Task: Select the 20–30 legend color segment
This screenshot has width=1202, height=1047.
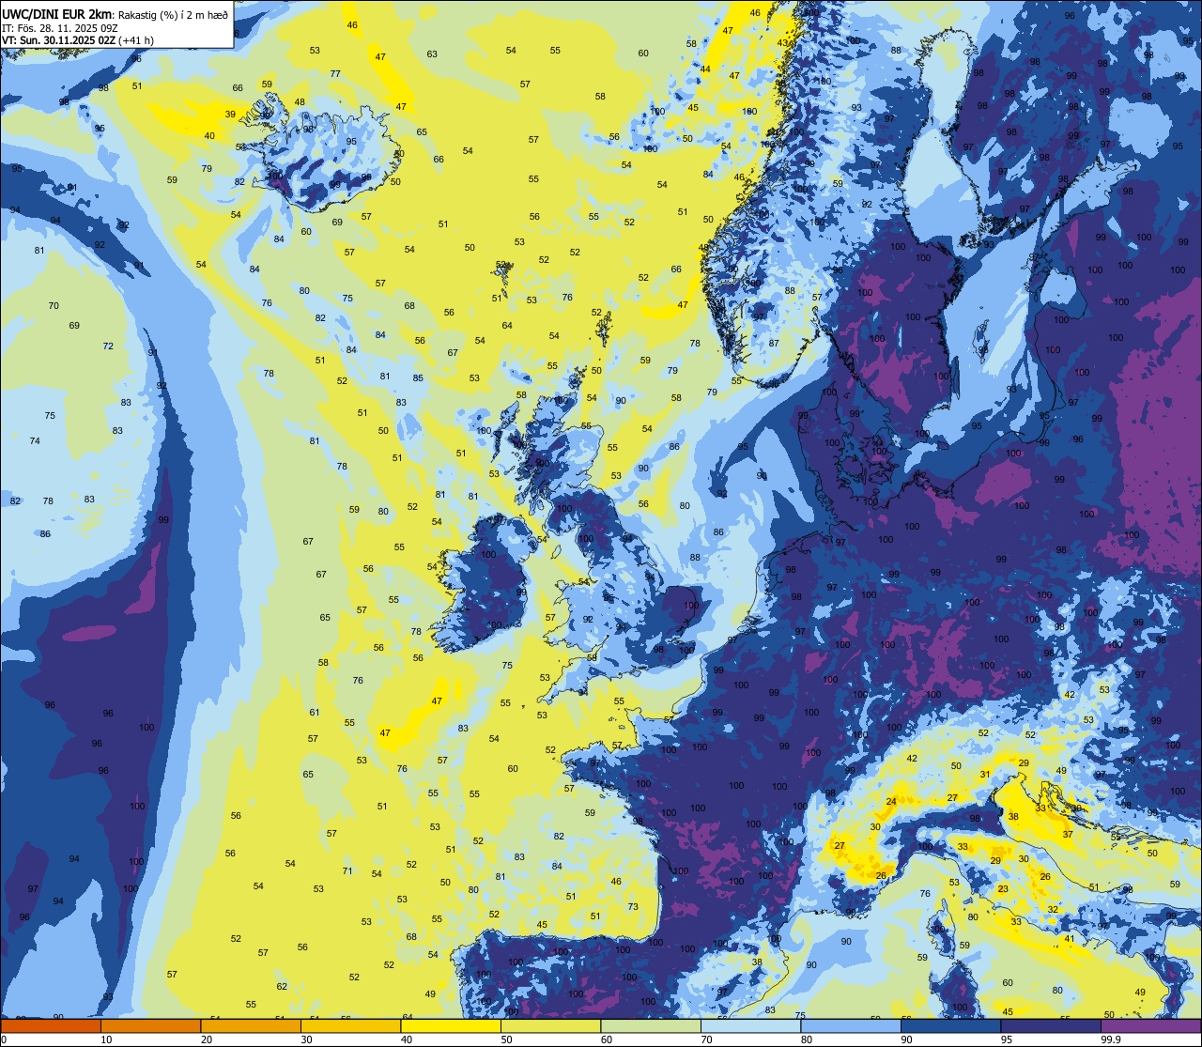Action: tap(251, 1025)
